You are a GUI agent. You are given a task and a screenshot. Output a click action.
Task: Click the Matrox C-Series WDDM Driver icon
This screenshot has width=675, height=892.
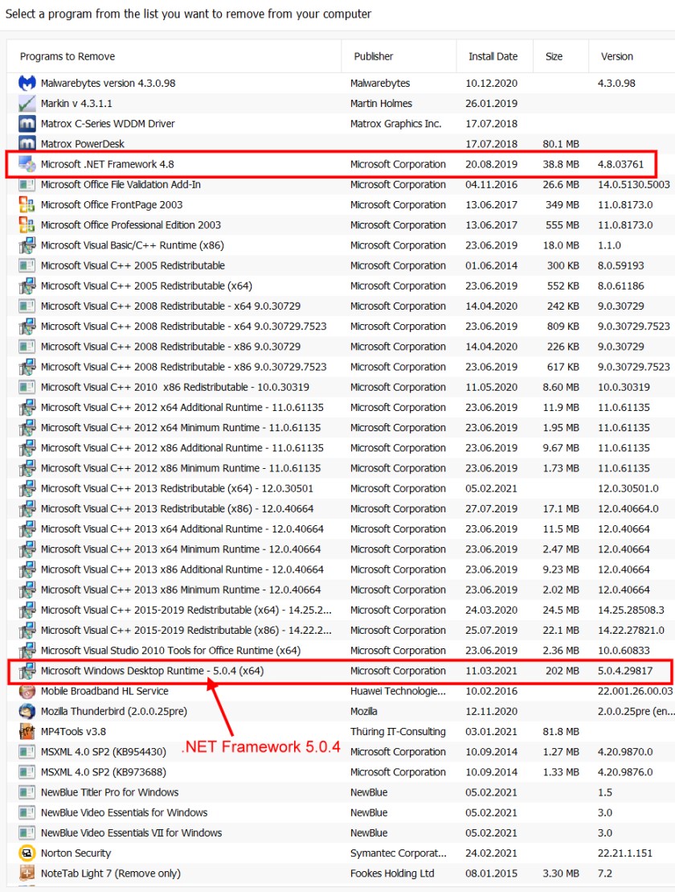click(27, 123)
